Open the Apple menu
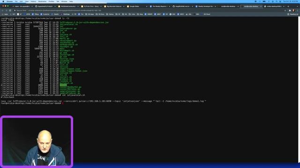The width and height of the screenshot is (300, 168). (x=3, y=1)
